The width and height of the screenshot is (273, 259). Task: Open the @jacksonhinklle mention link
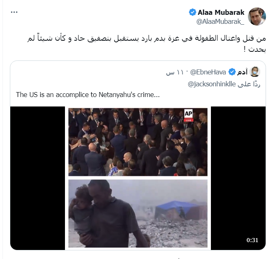[212, 84]
